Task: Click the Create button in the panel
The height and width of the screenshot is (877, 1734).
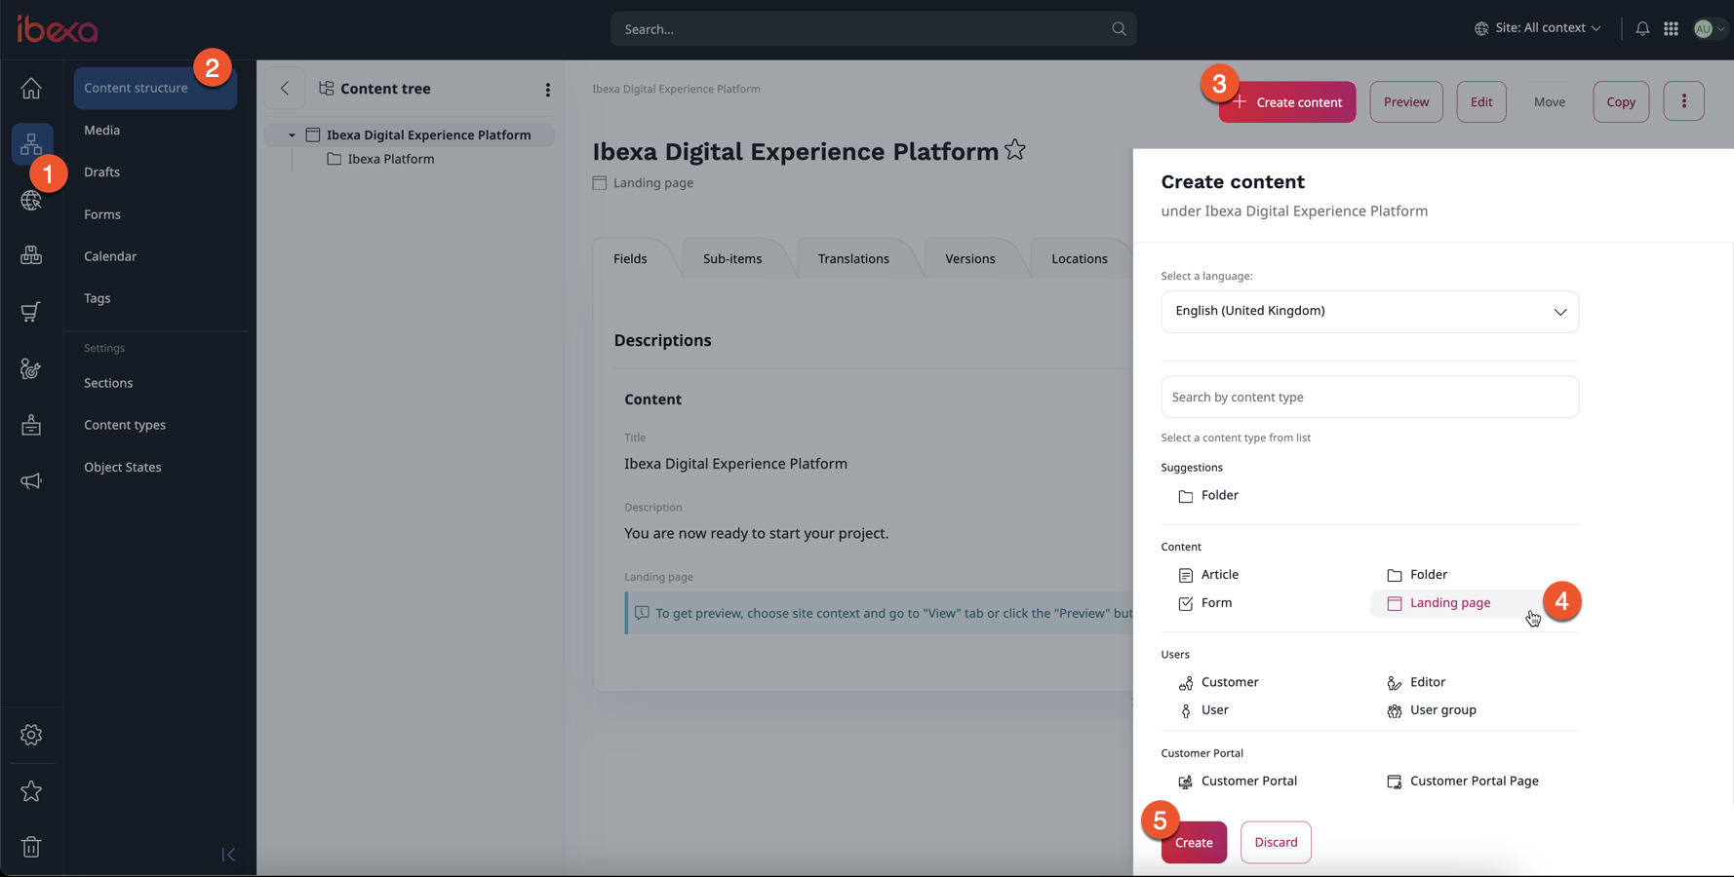Action: tap(1194, 842)
